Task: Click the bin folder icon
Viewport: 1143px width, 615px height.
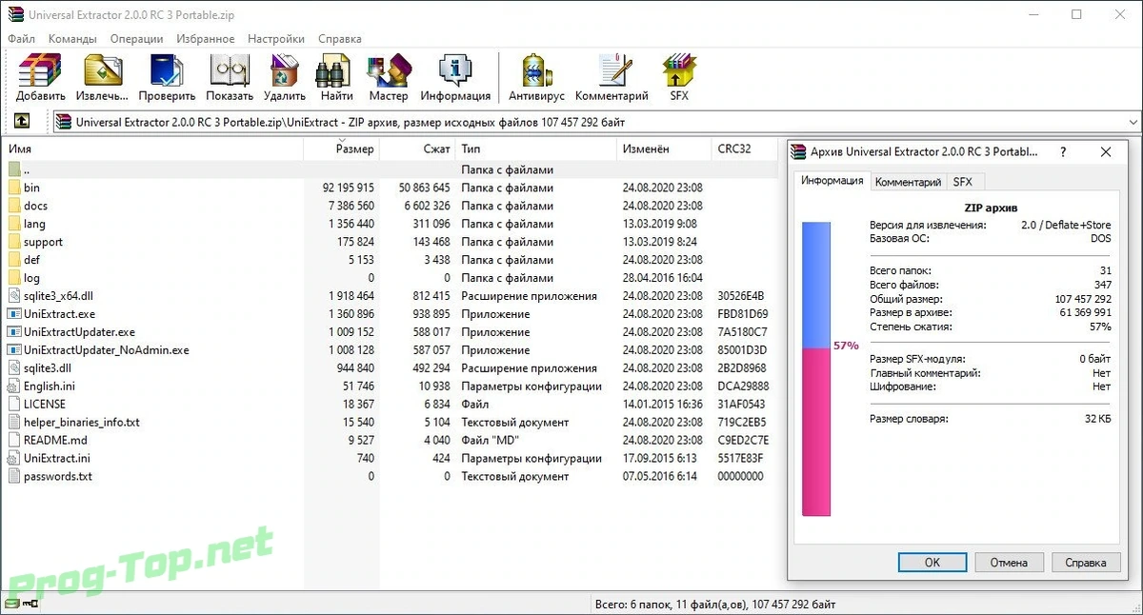Action: point(14,188)
